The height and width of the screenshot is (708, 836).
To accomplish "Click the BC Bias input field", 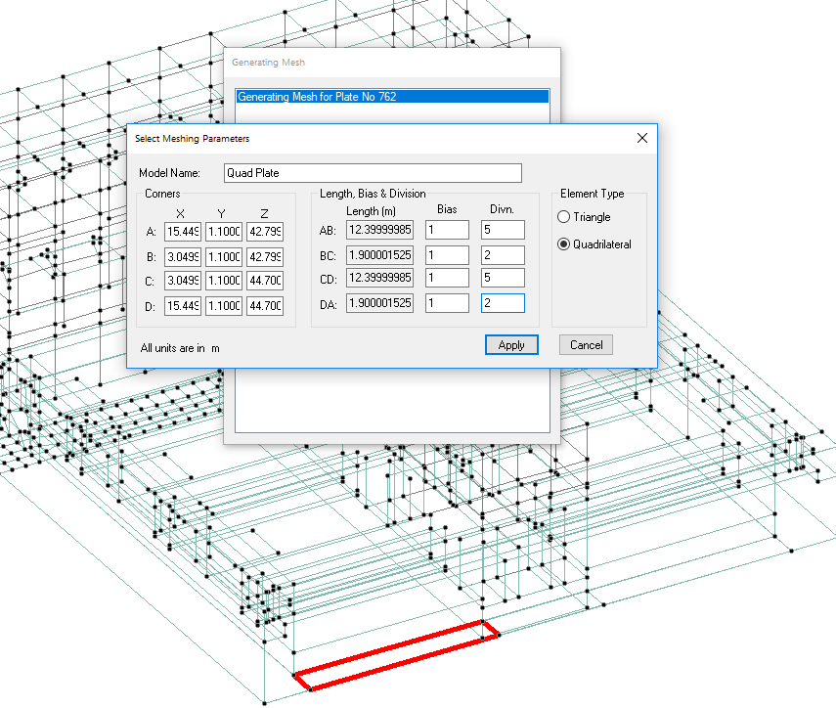I will pos(446,255).
